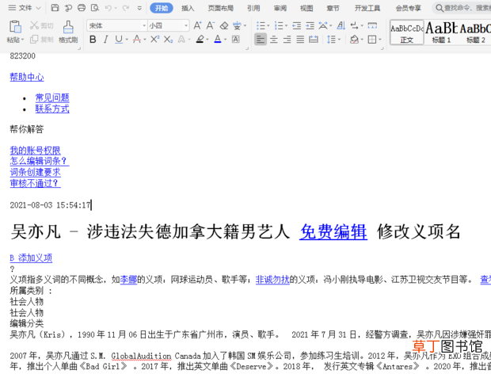Select the 正文 style thumbnail

point(407,32)
